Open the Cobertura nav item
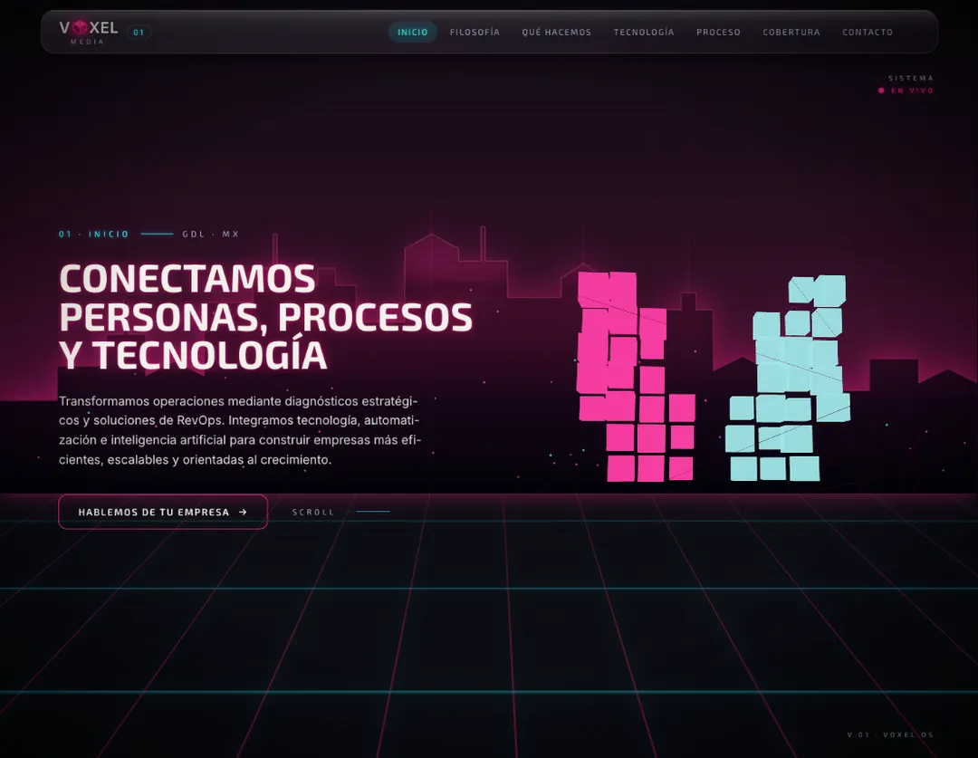The height and width of the screenshot is (758, 978). pyautogui.click(x=791, y=32)
